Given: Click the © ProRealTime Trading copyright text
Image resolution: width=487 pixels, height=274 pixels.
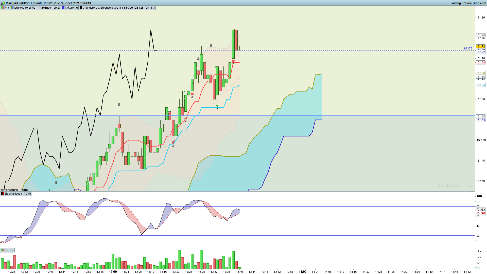Looking at the screenshot, I should tap(14, 190).
